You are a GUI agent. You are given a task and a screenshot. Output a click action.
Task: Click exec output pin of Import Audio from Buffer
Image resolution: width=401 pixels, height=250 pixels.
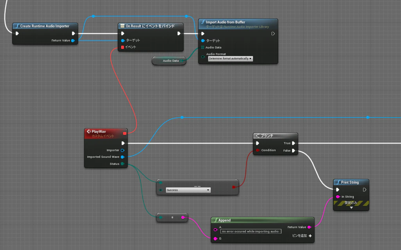click(273, 34)
